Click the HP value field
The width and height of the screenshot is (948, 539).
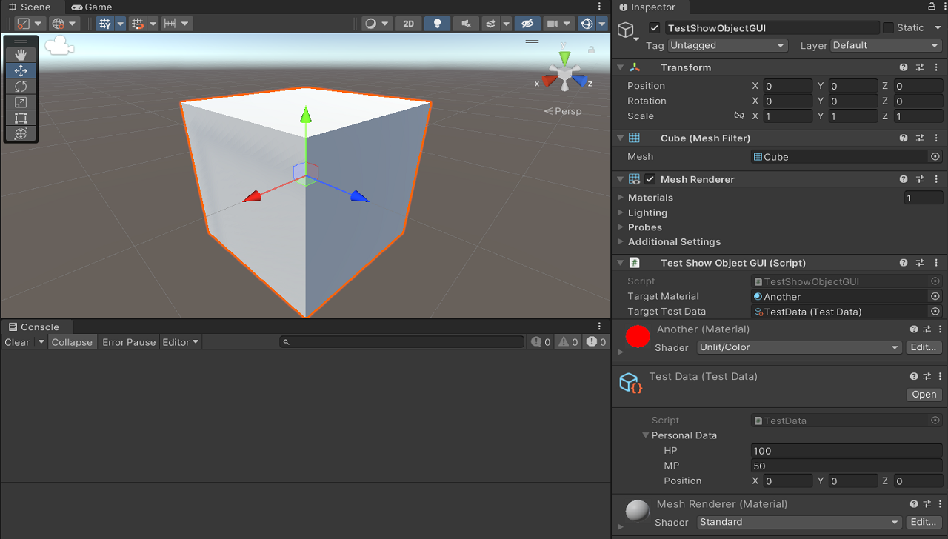click(x=846, y=451)
